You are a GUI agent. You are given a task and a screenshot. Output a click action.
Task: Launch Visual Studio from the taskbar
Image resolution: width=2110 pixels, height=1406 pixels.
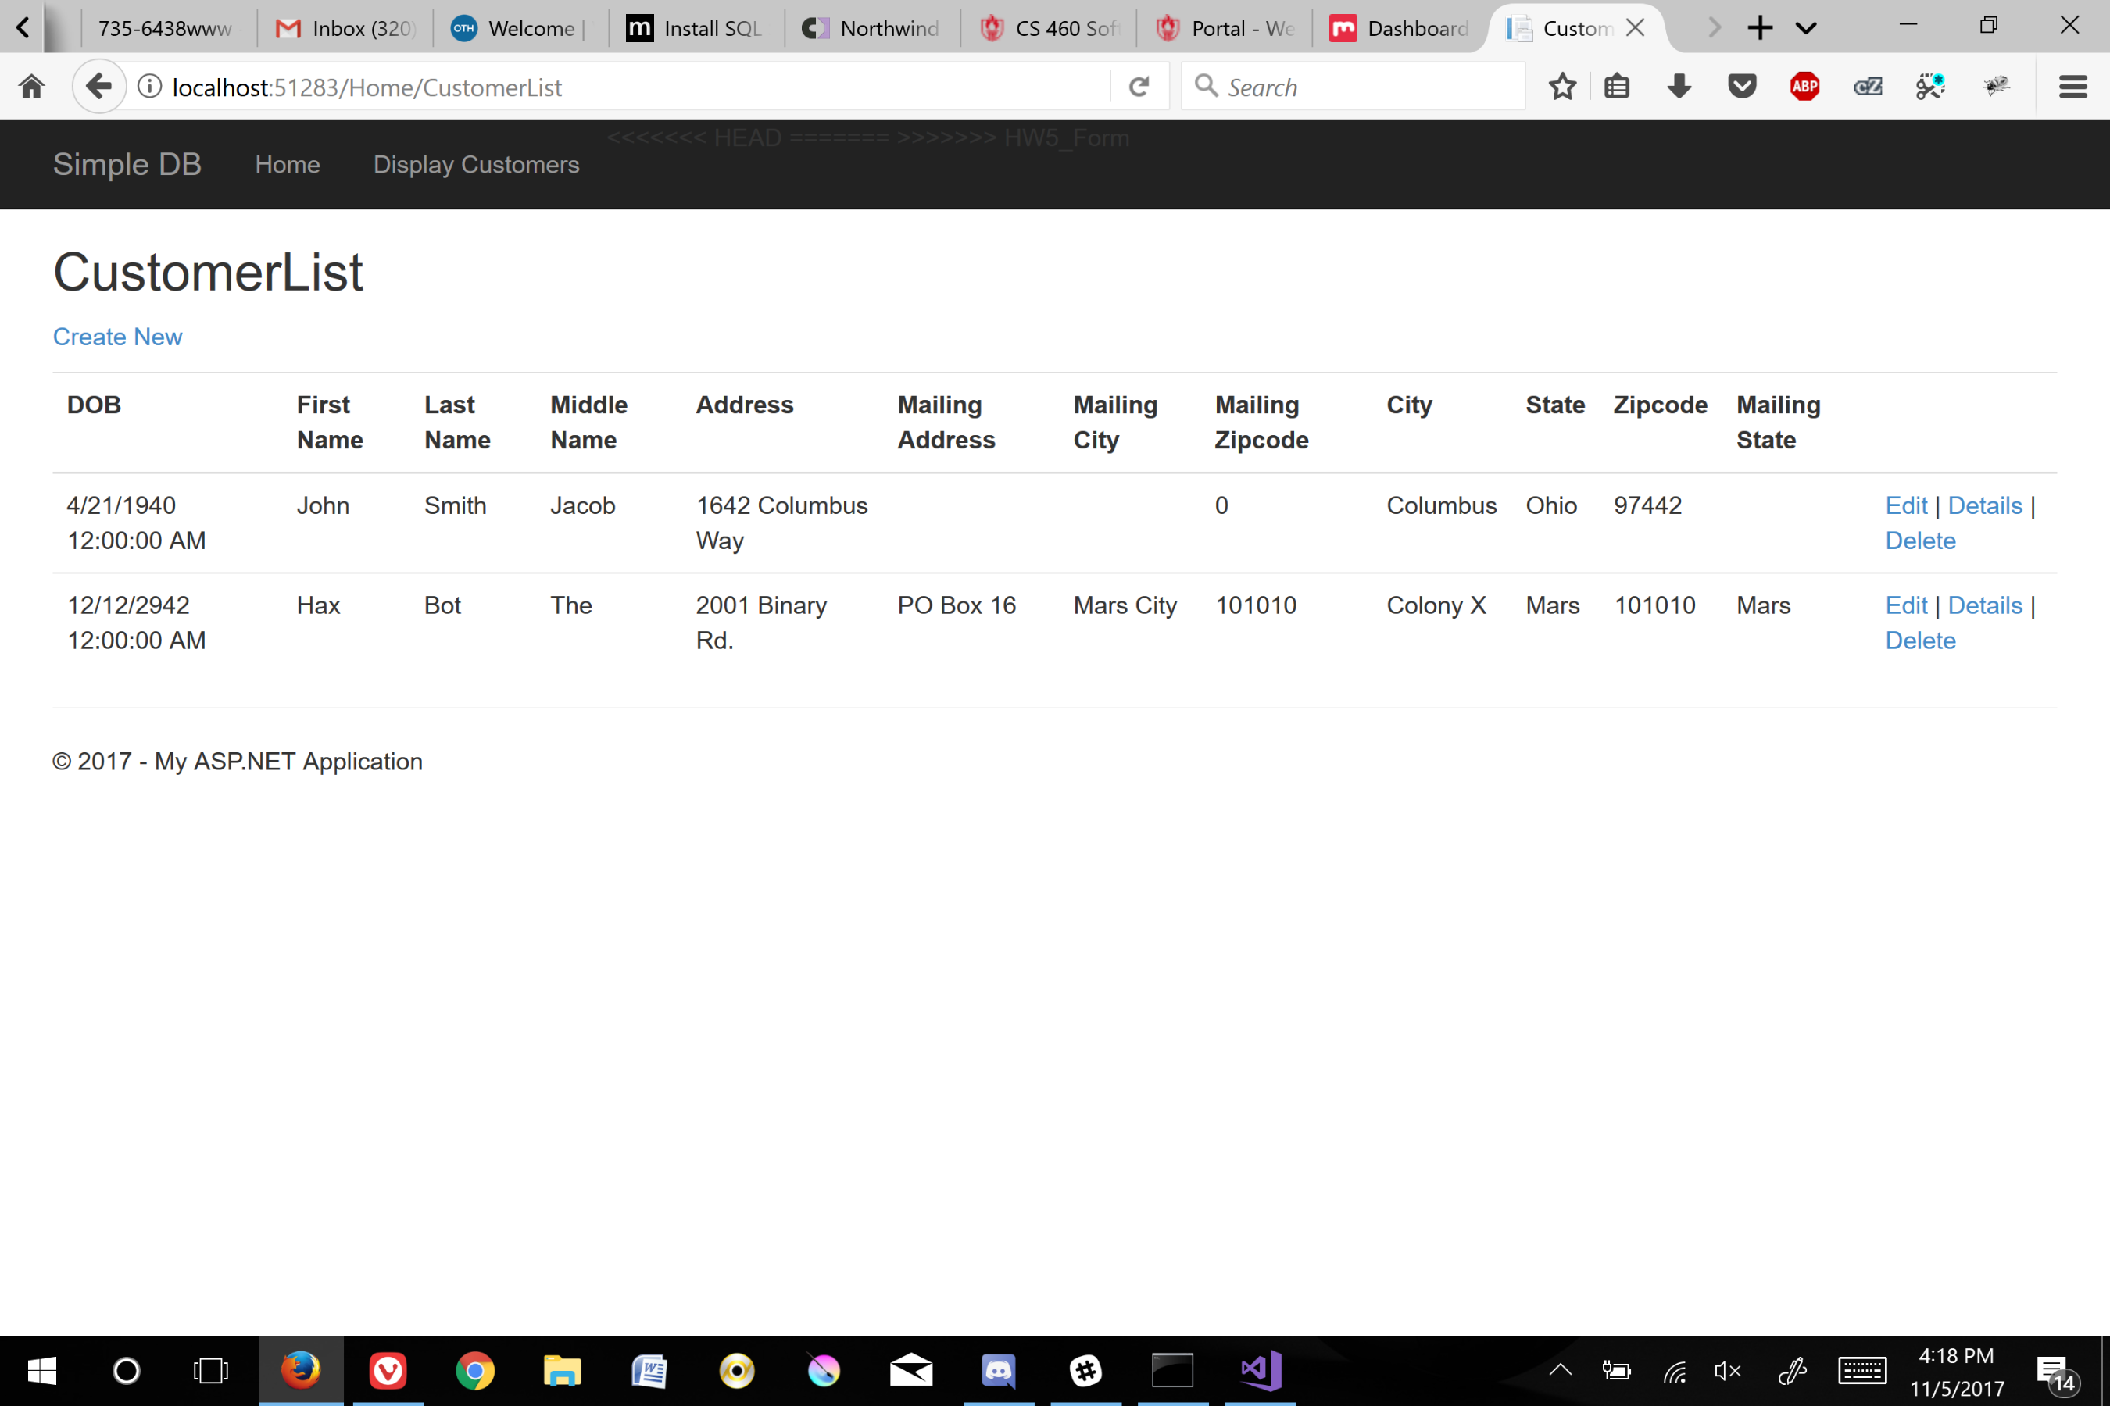pos(1259,1370)
